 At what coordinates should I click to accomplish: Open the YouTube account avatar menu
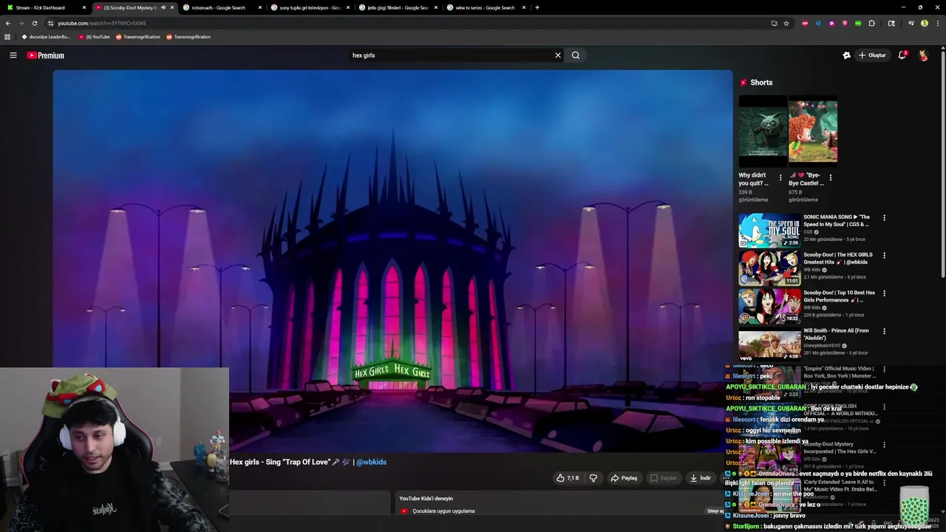pos(923,55)
